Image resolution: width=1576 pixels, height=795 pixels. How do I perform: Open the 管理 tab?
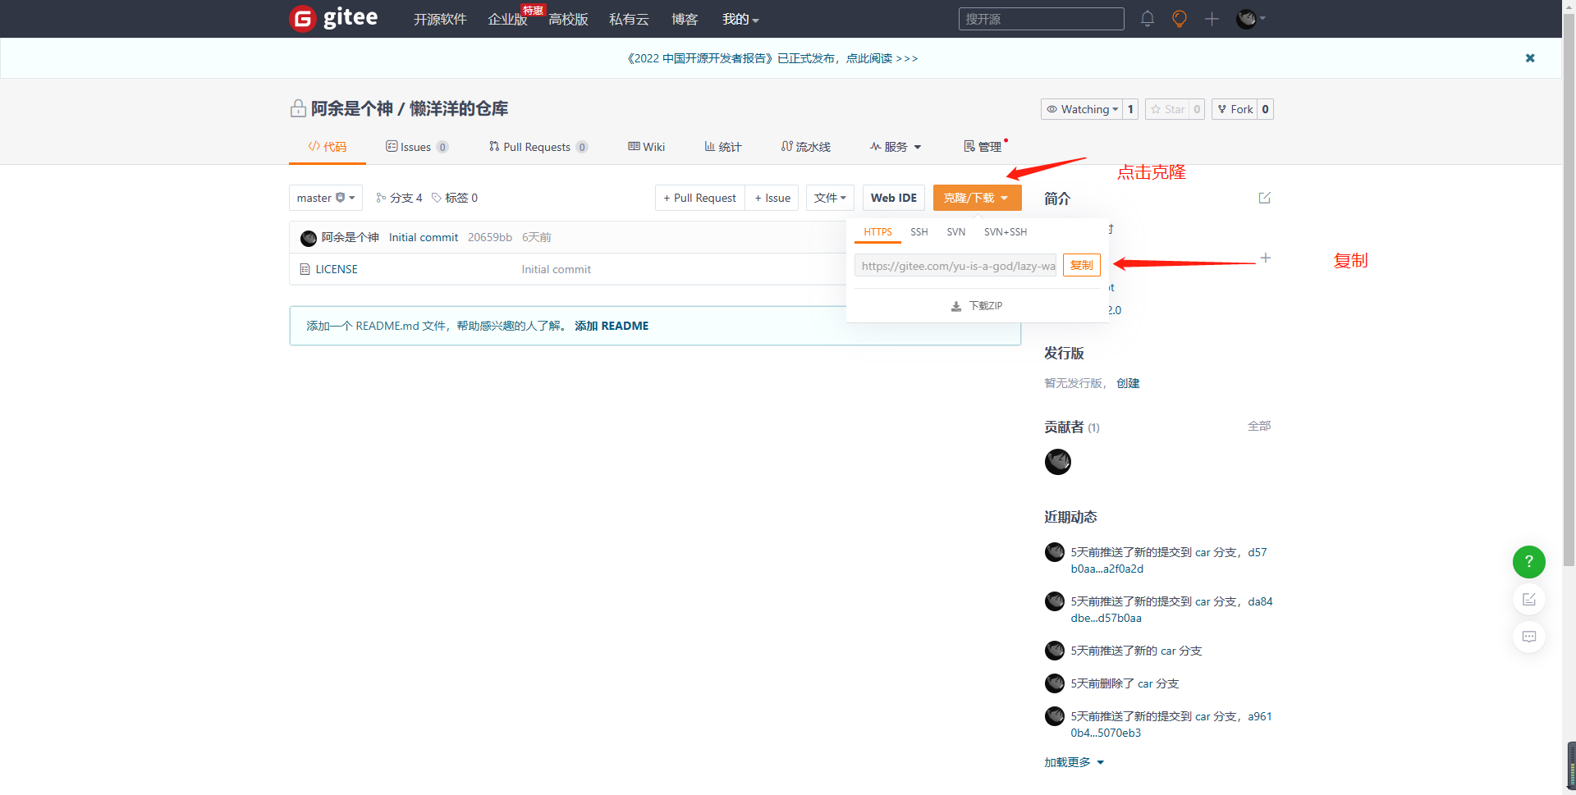coord(983,147)
